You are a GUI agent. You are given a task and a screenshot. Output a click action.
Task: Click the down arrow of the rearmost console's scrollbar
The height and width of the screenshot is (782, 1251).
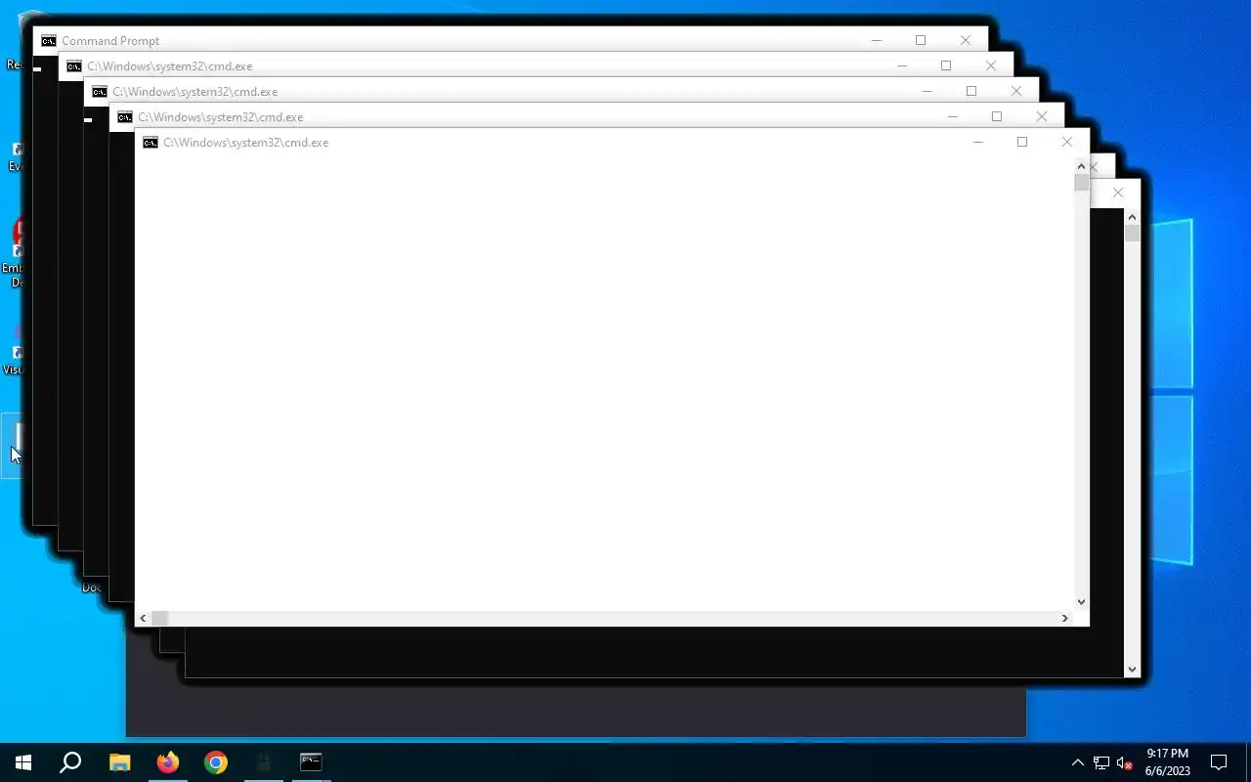coord(1132,670)
